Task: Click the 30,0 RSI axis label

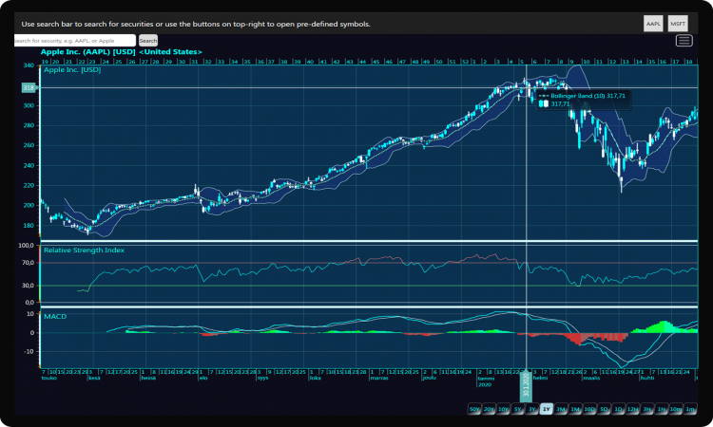Action: tap(29, 286)
